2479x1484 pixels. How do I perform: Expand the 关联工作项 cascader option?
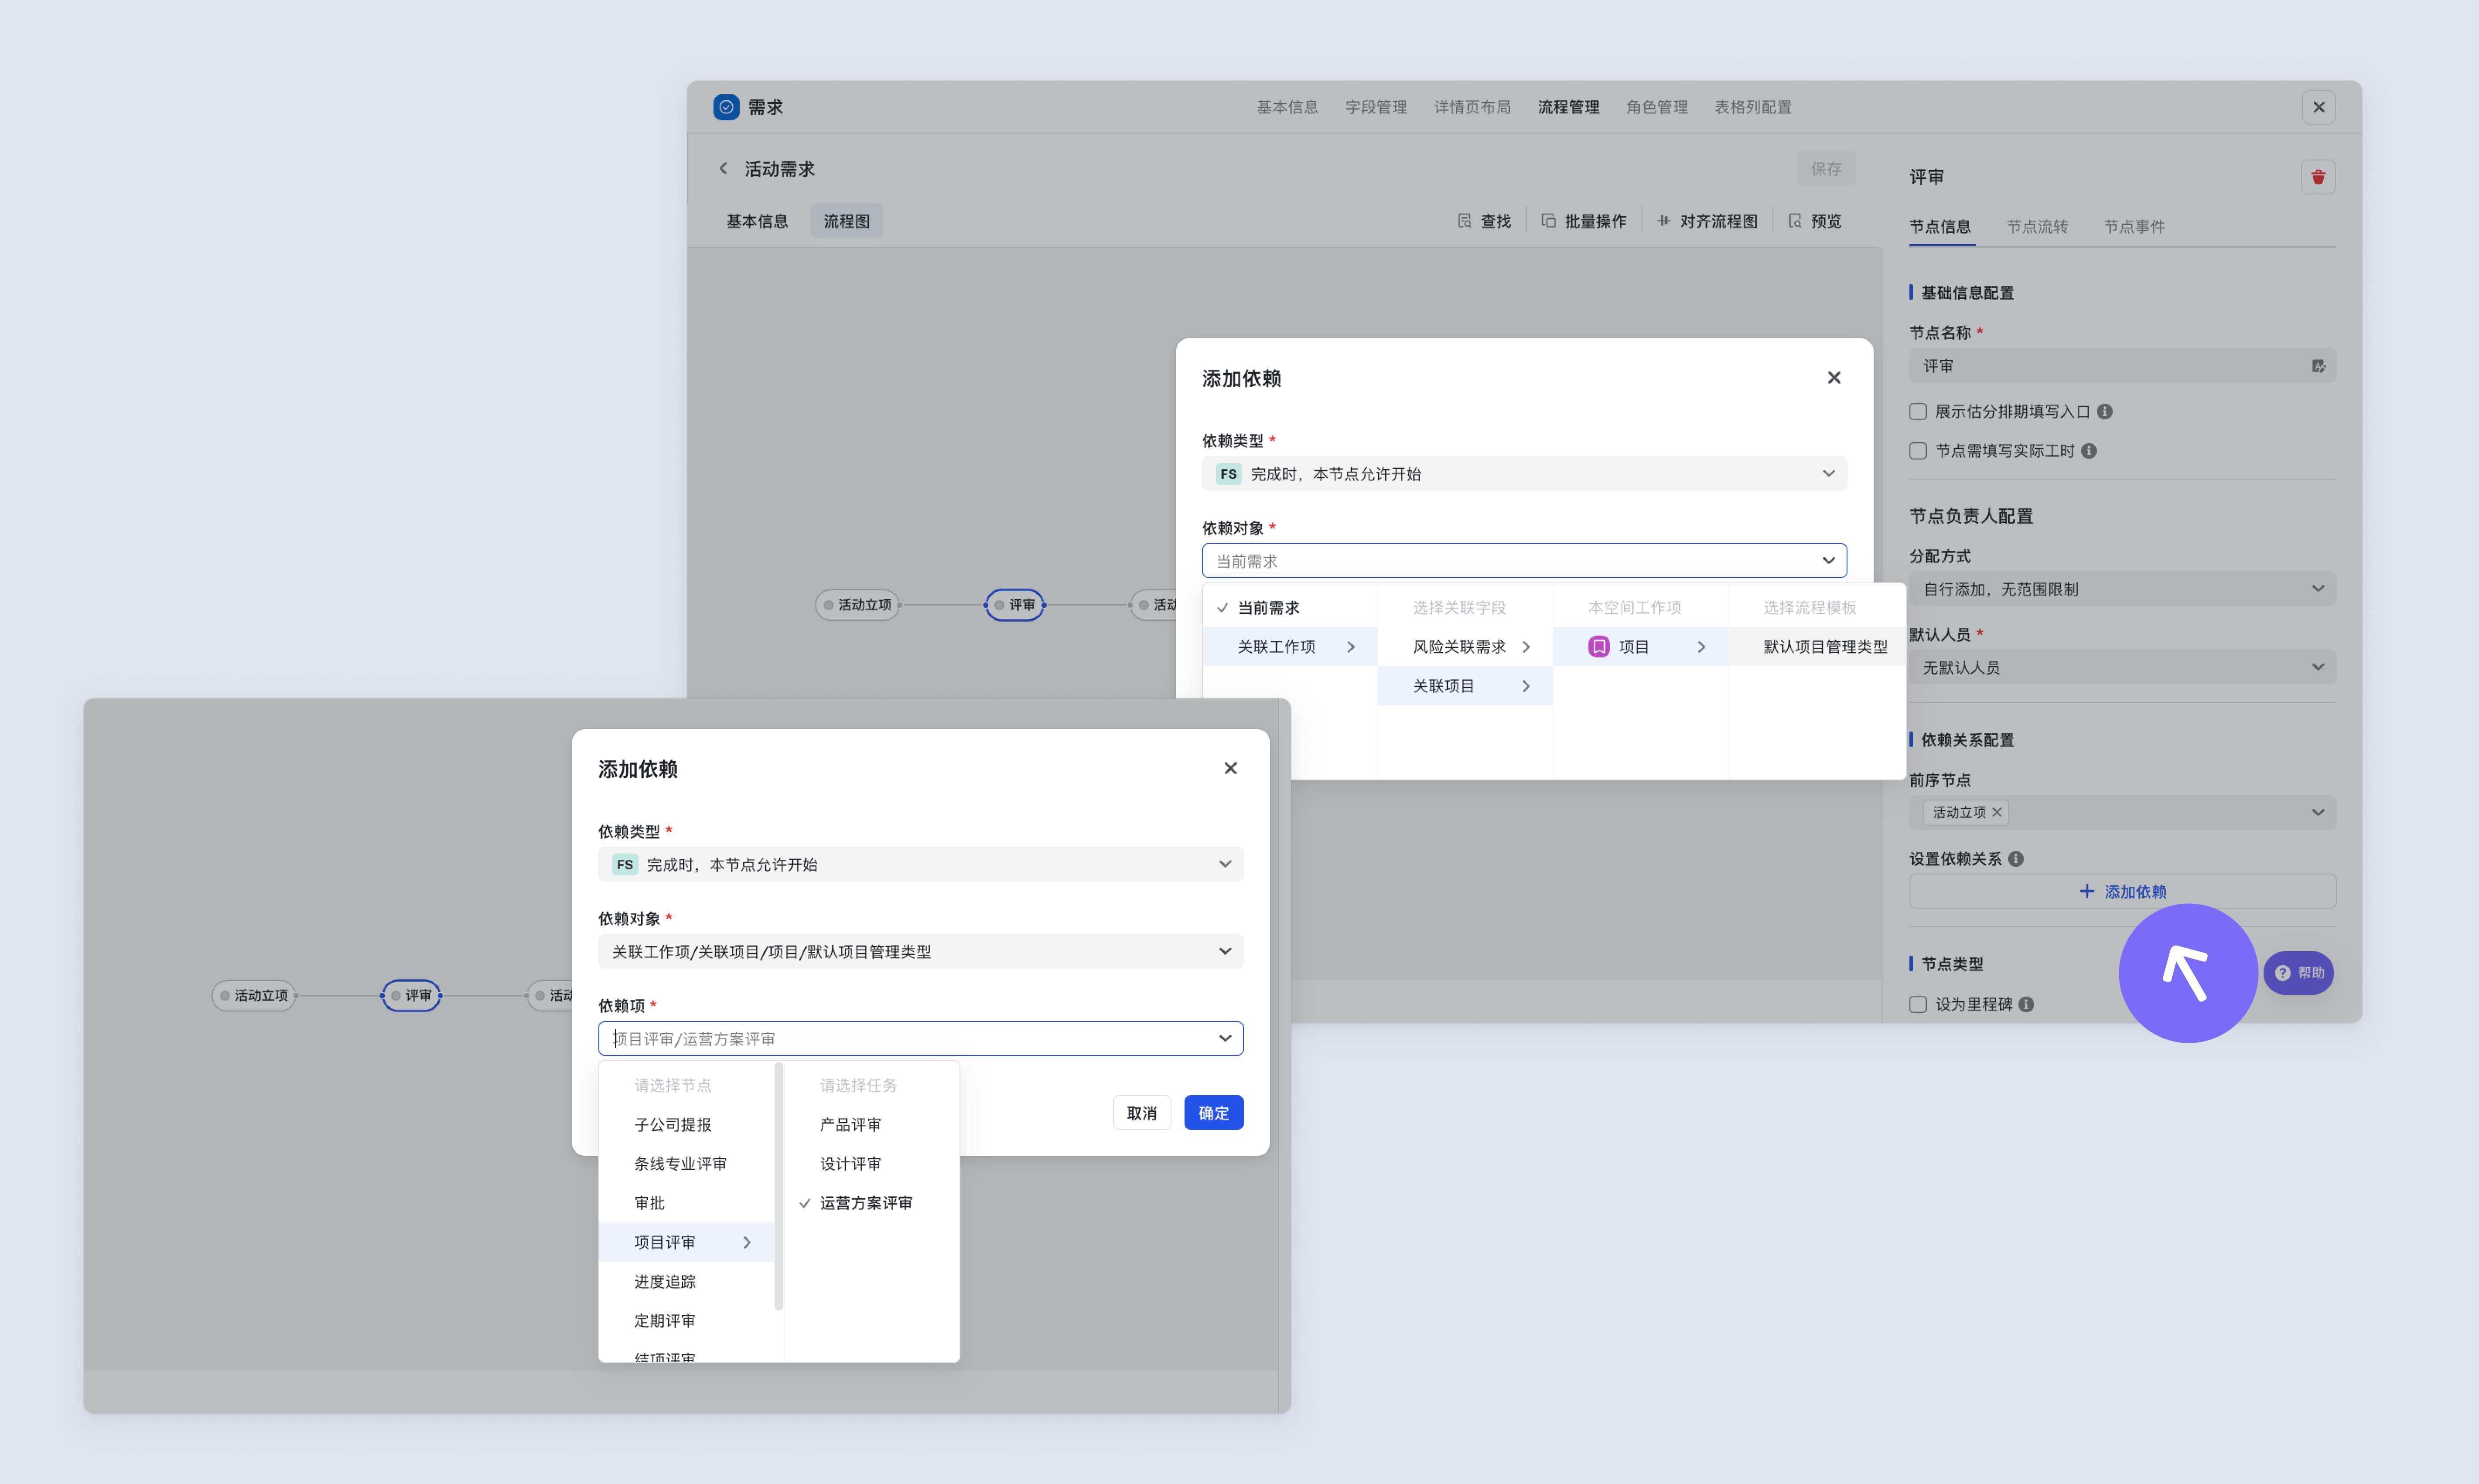1290,647
